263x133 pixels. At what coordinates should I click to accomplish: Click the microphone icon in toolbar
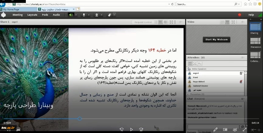pyautogui.click(x=83, y=15)
